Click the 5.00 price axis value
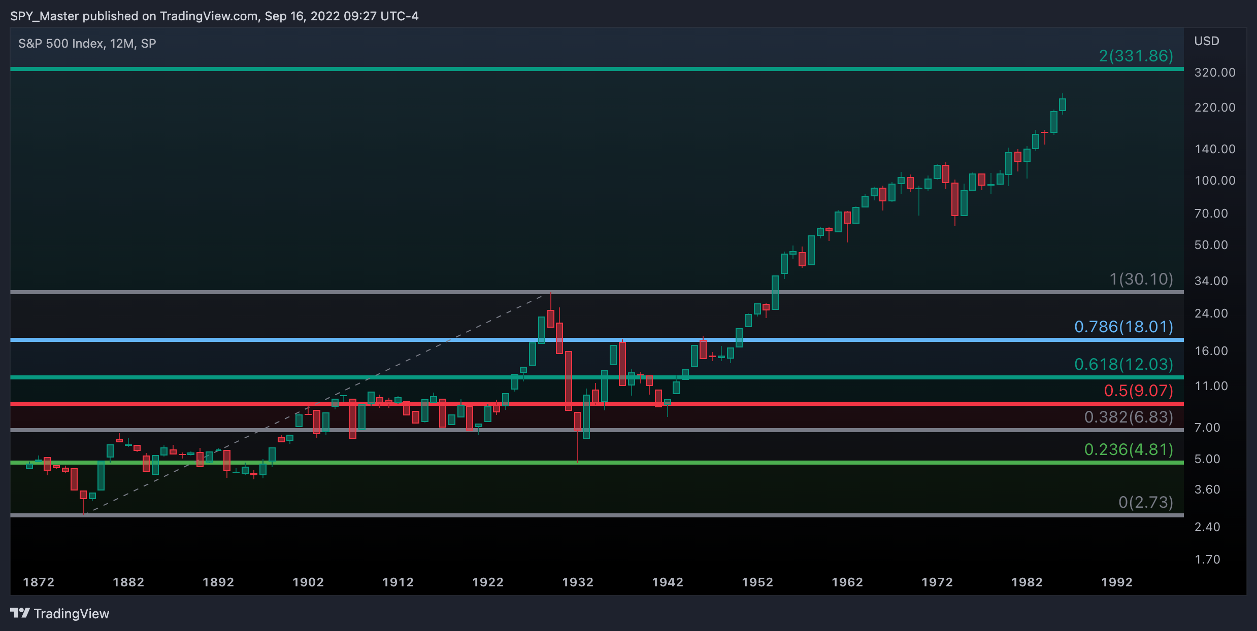This screenshot has width=1257, height=631. tap(1207, 459)
